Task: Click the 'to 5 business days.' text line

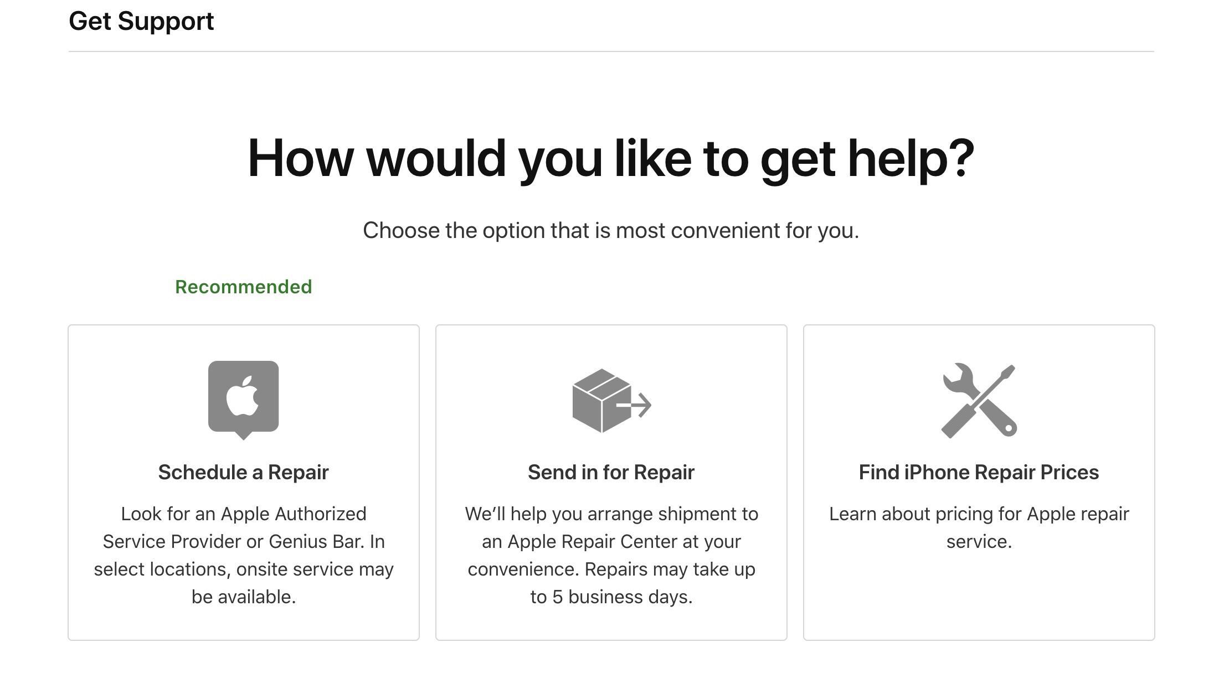Action: point(611,597)
